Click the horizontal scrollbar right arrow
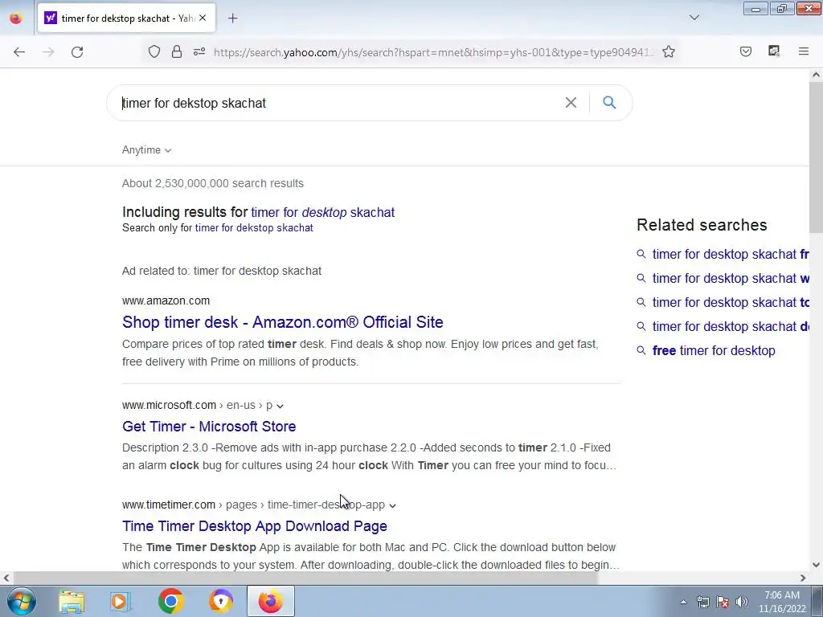 pyautogui.click(x=803, y=578)
